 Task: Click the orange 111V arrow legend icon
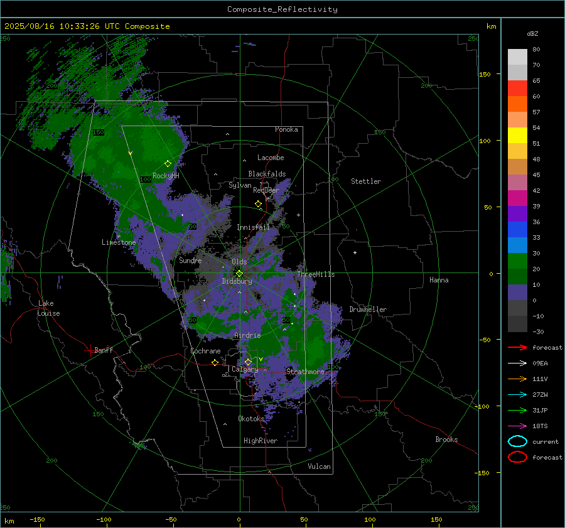click(x=517, y=379)
